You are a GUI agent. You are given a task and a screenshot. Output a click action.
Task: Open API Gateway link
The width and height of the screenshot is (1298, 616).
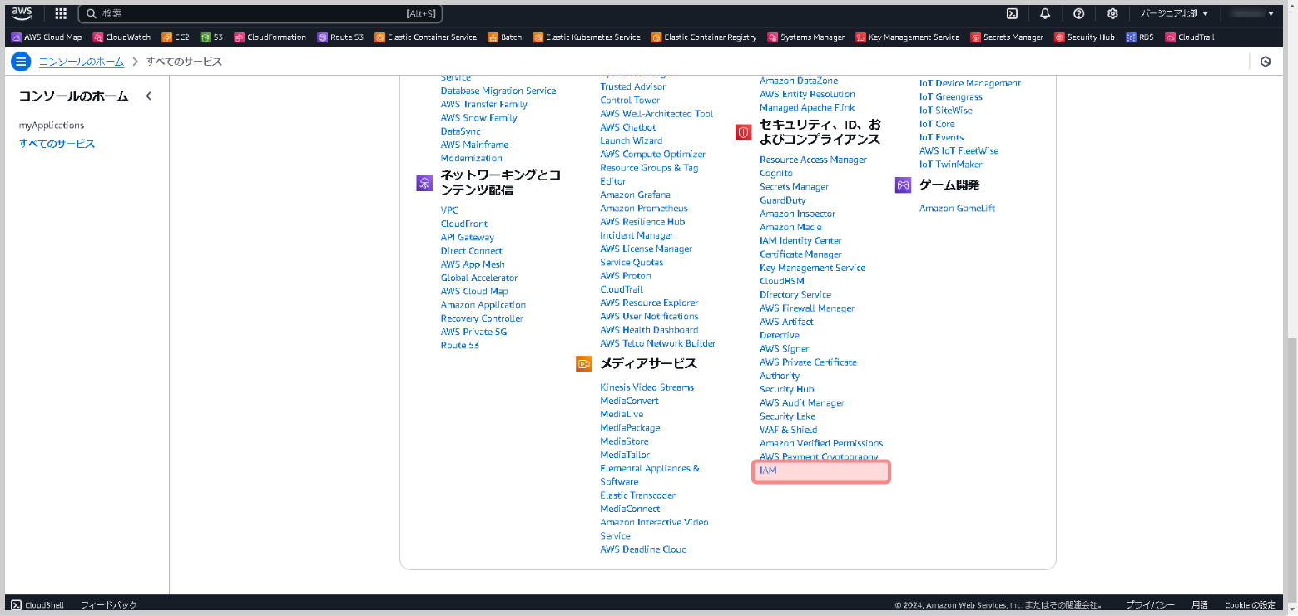tap(468, 237)
